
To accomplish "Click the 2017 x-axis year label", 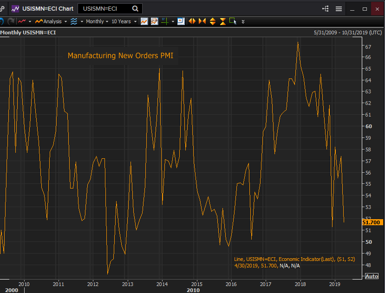I will pyautogui.click(x=266, y=284).
